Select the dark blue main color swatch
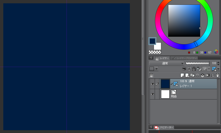221x133 pixels. (x=152, y=41)
